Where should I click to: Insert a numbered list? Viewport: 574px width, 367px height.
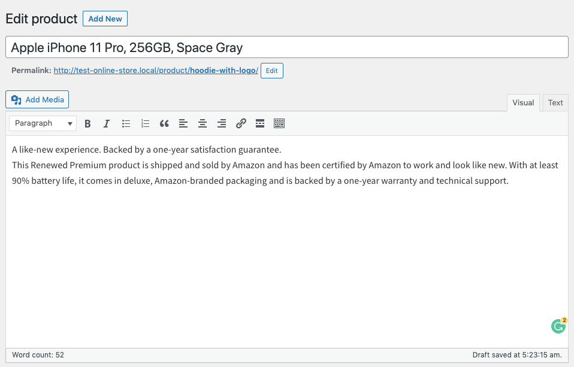pos(145,124)
